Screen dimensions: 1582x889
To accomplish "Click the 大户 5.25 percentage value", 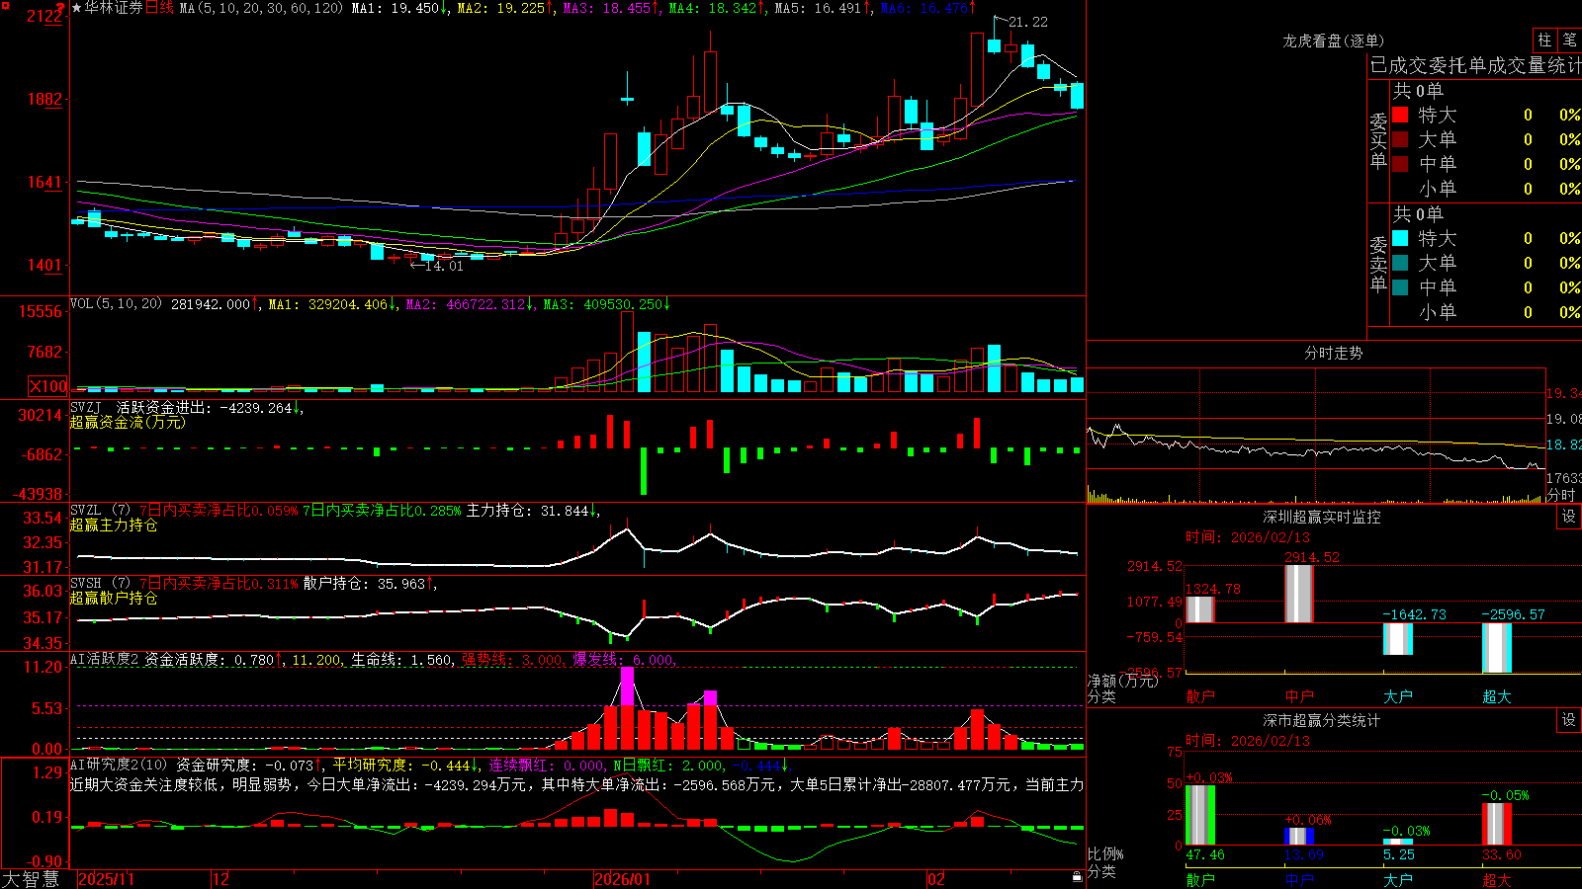I will pyautogui.click(x=1398, y=854).
